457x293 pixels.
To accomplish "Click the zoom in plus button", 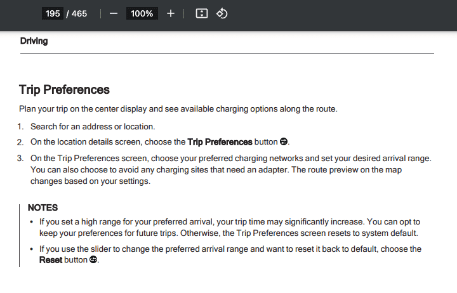I will (x=171, y=14).
